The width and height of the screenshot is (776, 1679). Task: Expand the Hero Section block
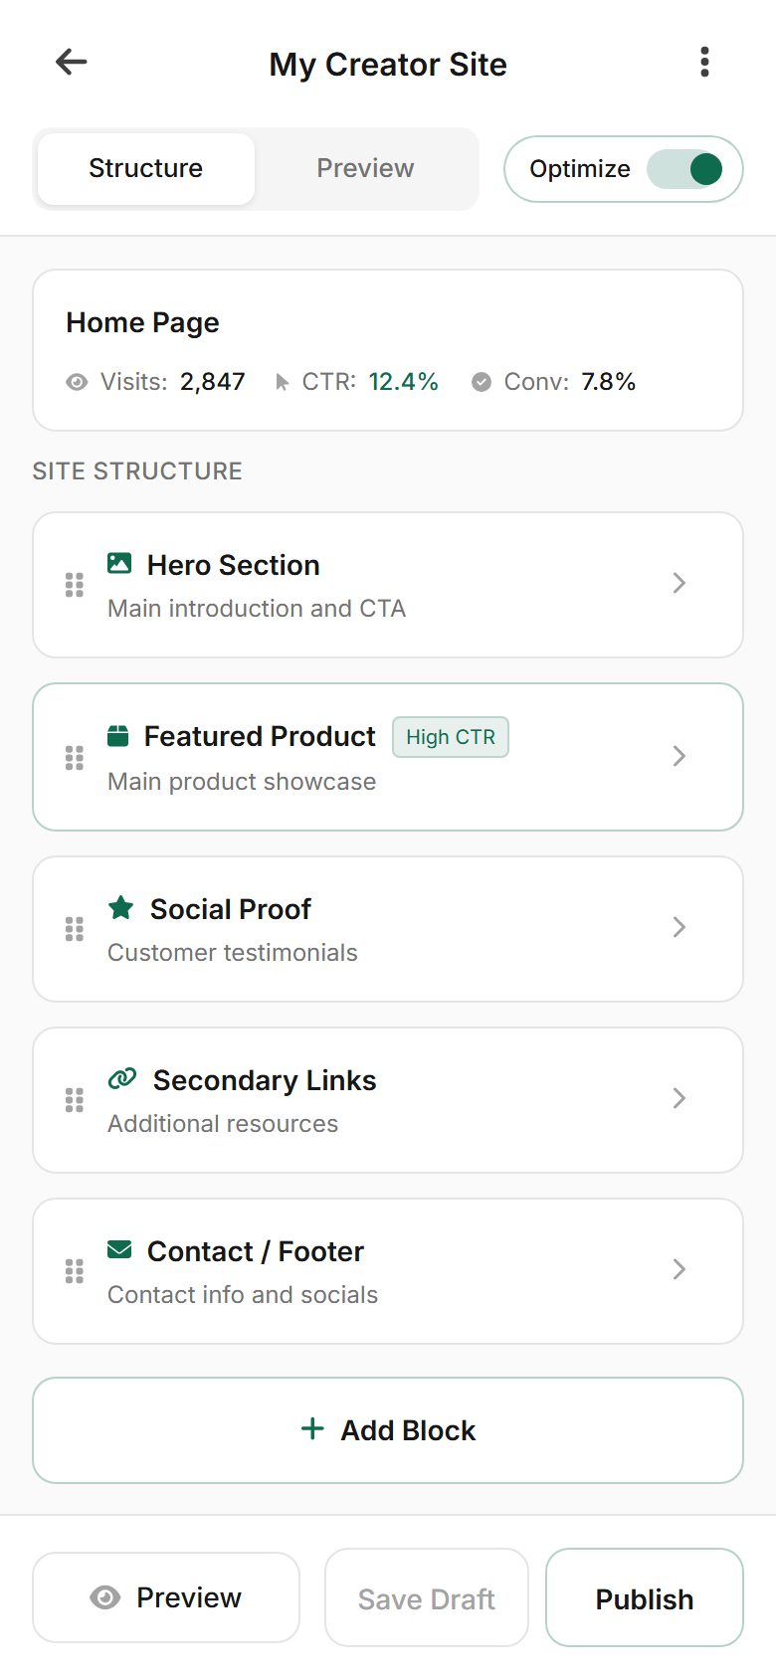(x=679, y=585)
